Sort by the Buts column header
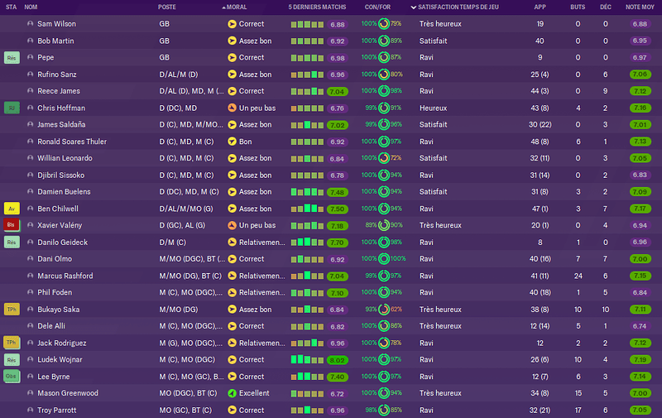 (578, 7)
